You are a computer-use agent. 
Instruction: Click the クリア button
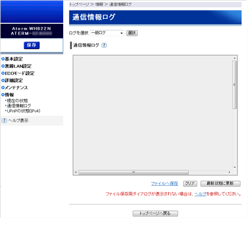point(190,184)
